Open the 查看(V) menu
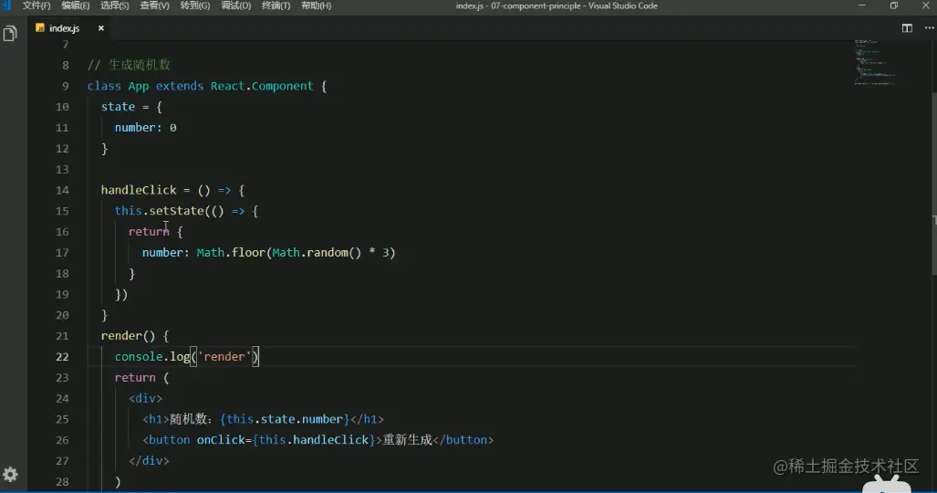This screenshot has width=937, height=493. [155, 5]
